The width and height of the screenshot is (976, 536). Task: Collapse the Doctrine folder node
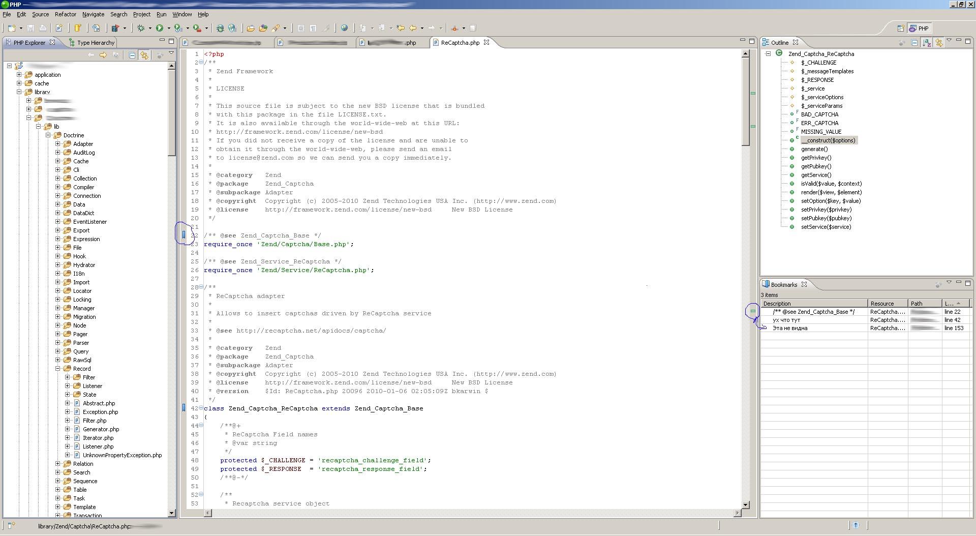coord(48,135)
